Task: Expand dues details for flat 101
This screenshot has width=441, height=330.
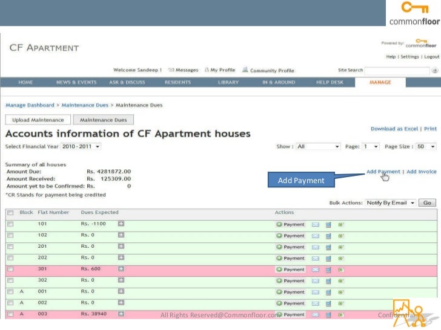Action: click(121, 224)
